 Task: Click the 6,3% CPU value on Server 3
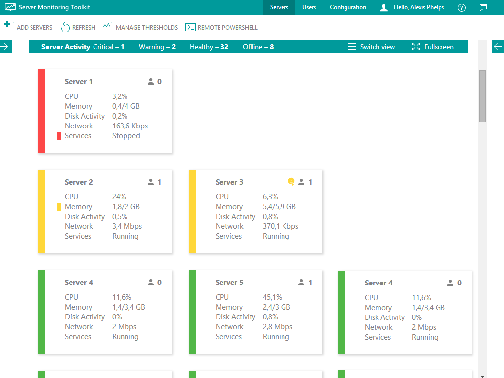click(x=270, y=197)
